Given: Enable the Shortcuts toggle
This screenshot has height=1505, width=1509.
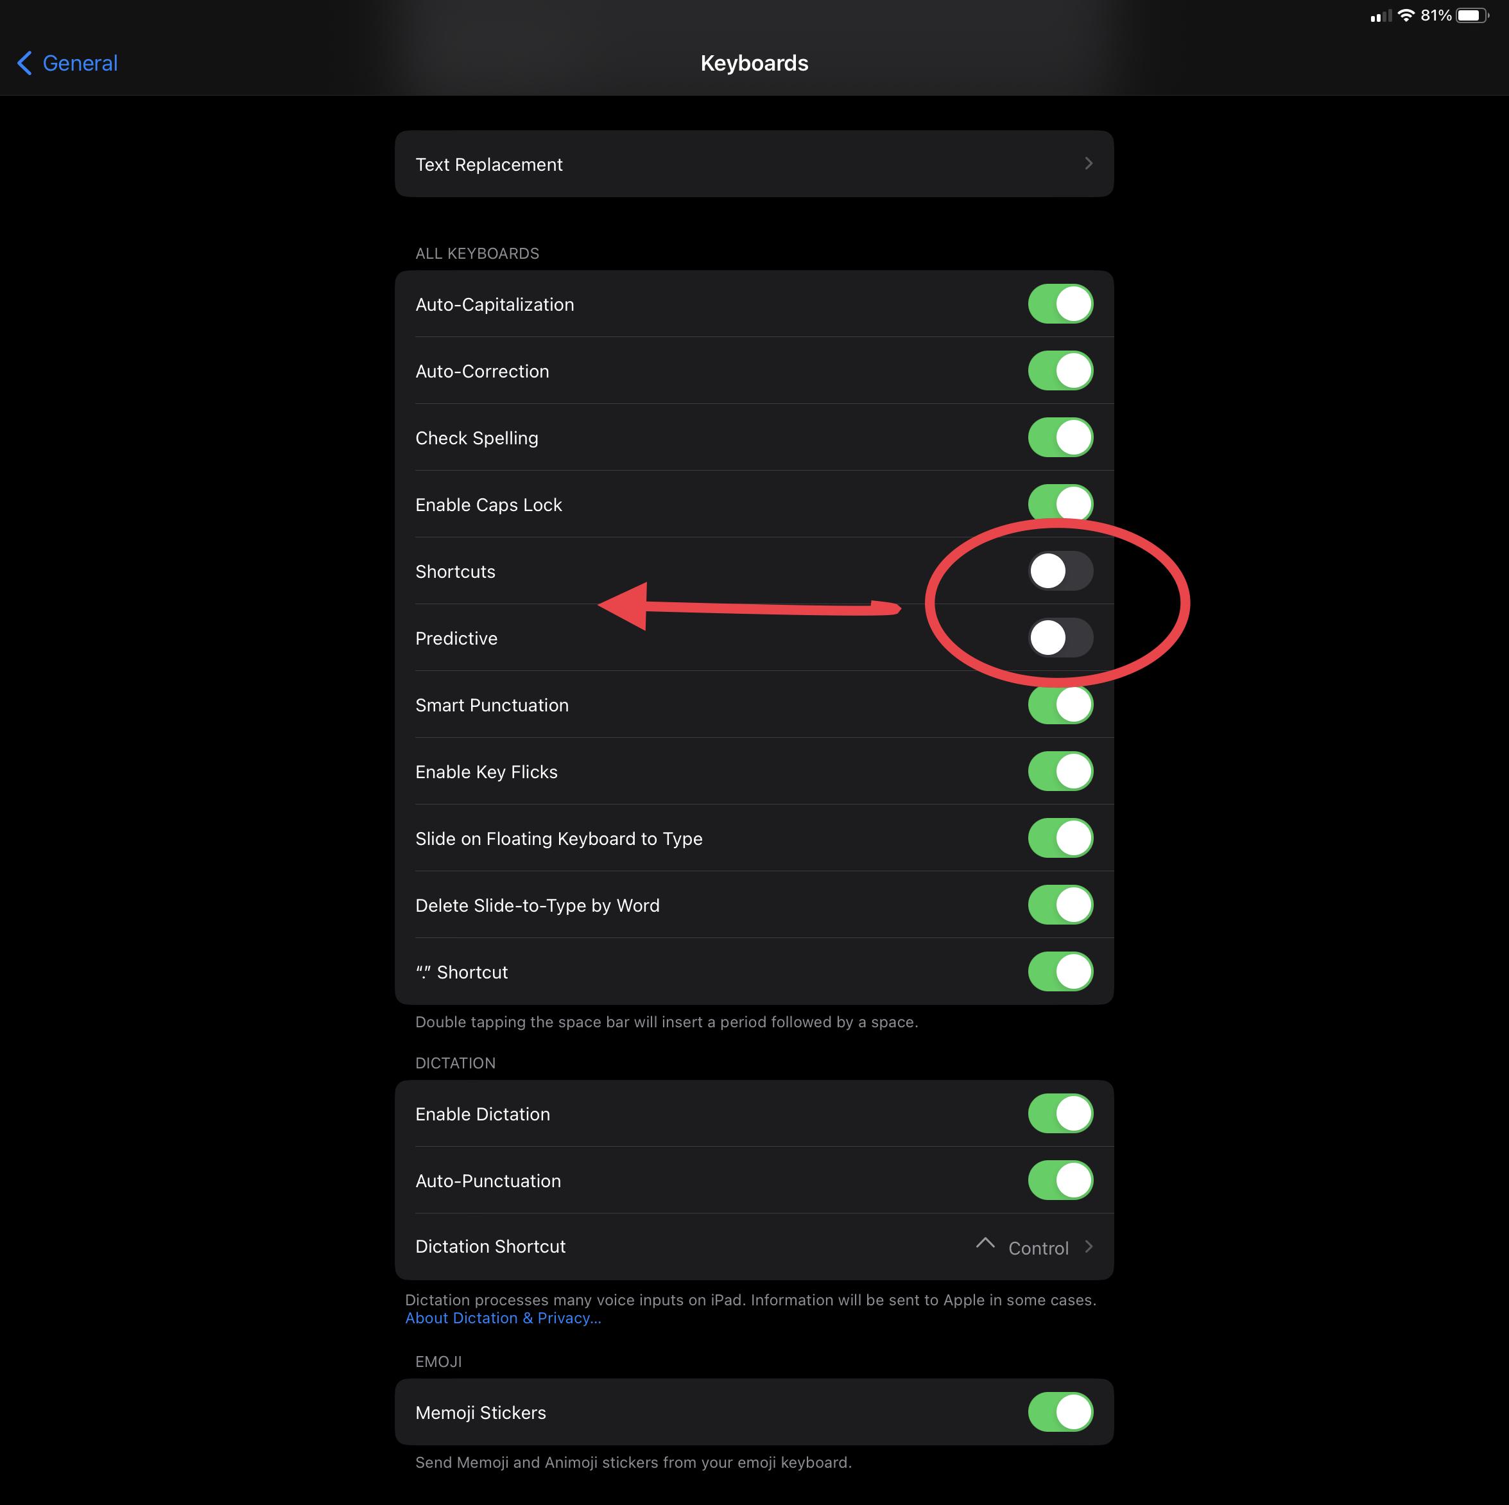Looking at the screenshot, I should tap(1060, 571).
